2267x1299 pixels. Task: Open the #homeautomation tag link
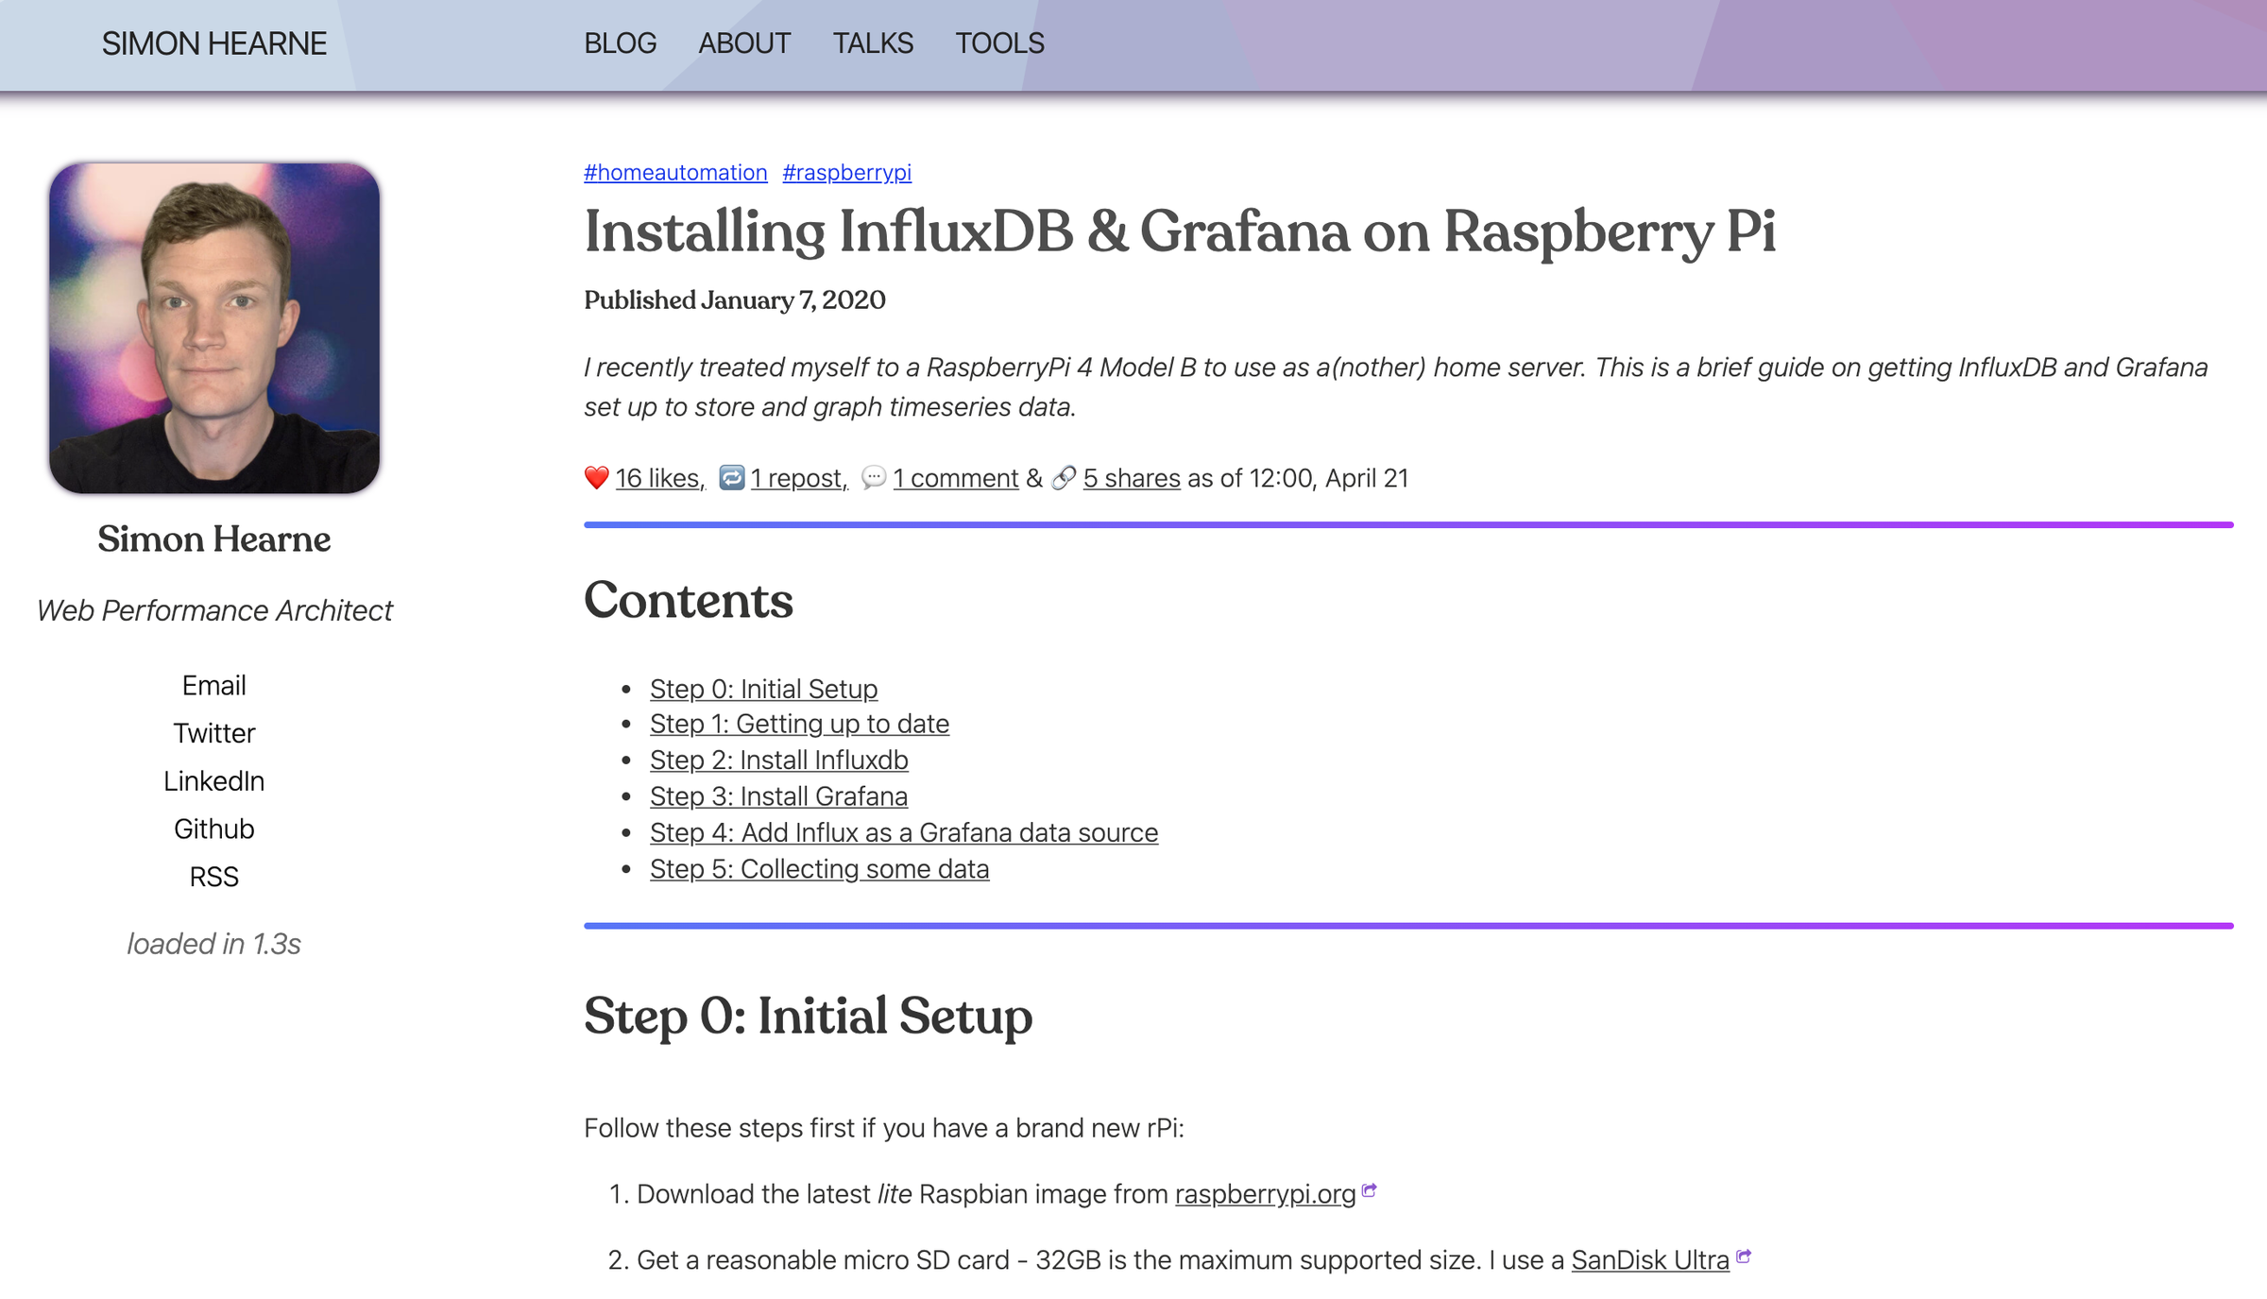point(674,173)
